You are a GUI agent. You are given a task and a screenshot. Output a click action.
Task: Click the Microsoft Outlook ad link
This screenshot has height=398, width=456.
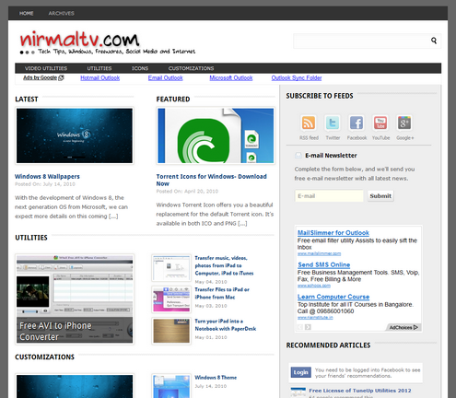(231, 78)
